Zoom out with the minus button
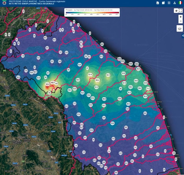184x175 pixels. tap(181, 21)
